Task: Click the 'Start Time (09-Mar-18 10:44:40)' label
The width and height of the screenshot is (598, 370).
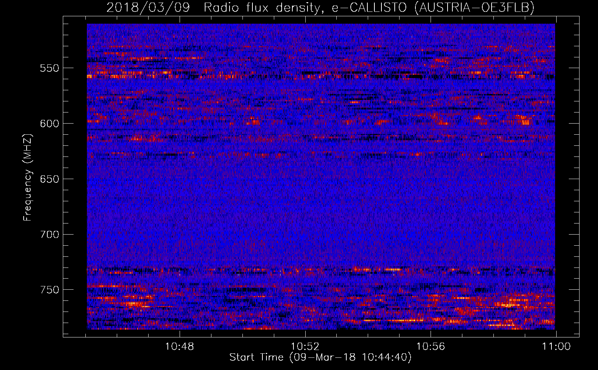Action: (x=320, y=357)
